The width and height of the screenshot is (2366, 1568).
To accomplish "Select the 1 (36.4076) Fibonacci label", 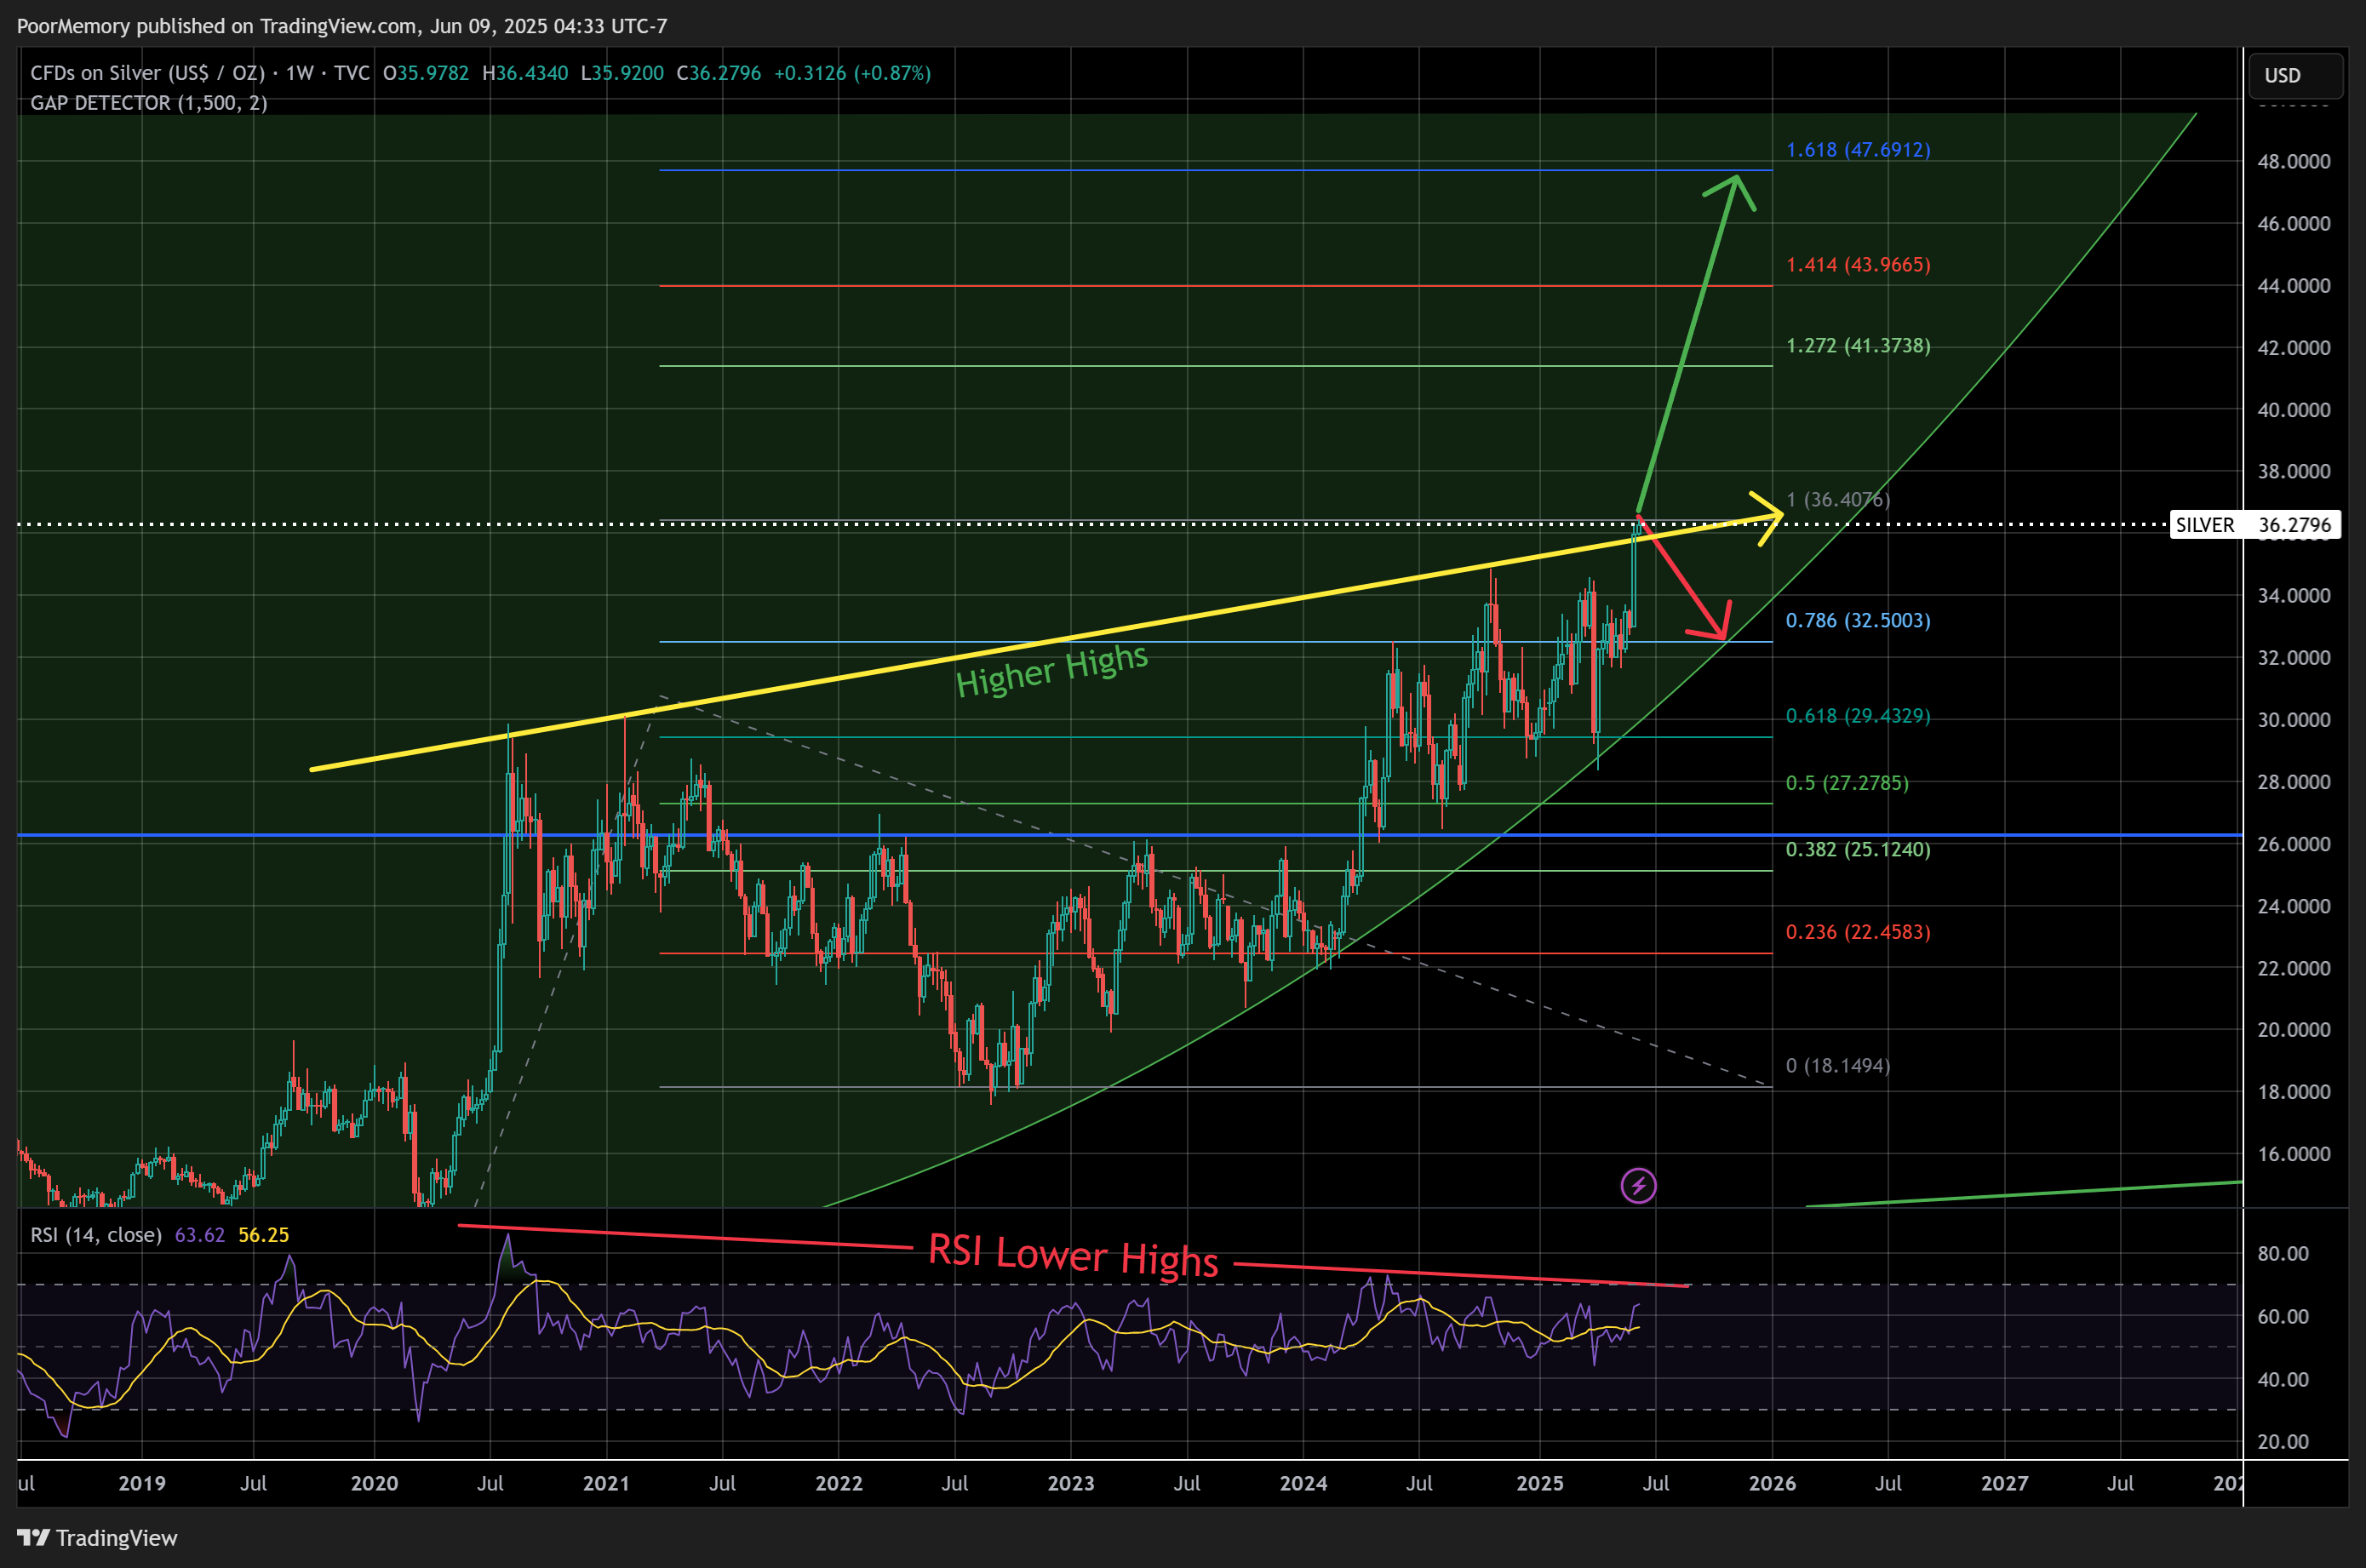I will tap(1838, 499).
